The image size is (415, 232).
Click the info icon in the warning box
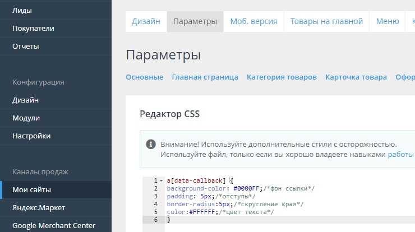(x=151, y=144)
